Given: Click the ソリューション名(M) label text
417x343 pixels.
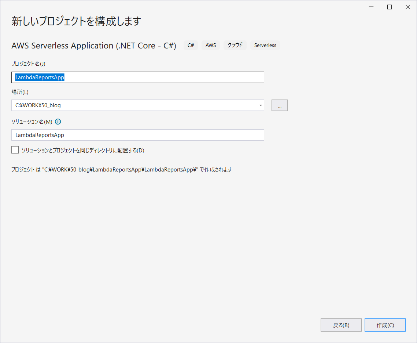Looking at the screenshot, I should [x=32, y=122].
